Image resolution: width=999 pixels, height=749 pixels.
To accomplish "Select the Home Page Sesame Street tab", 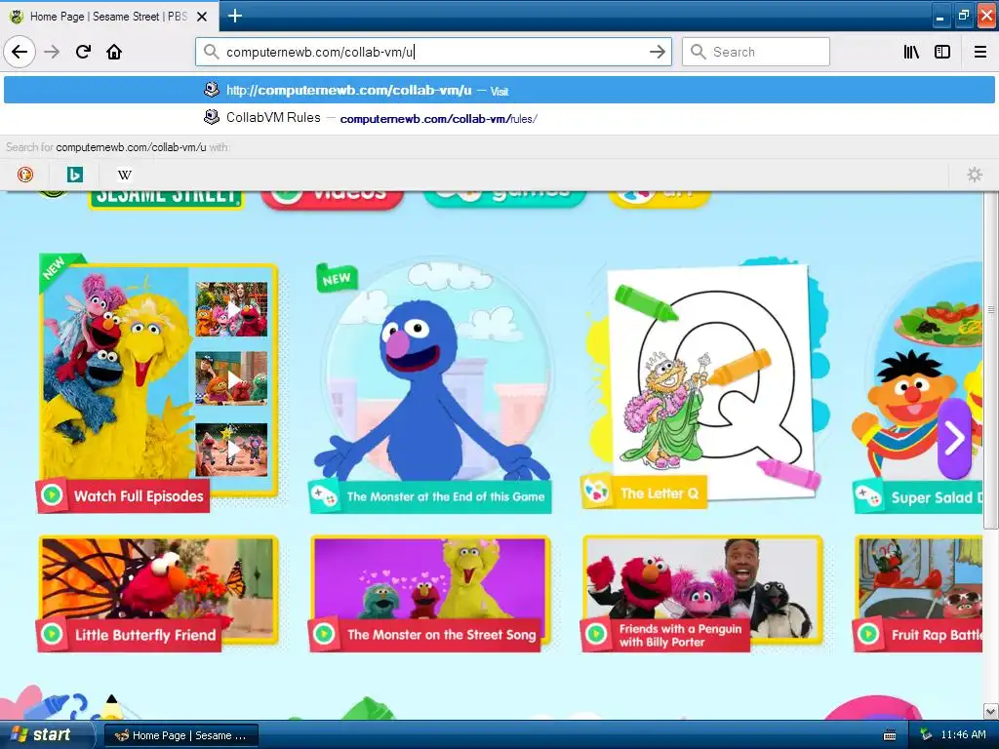I will (108, 17).
